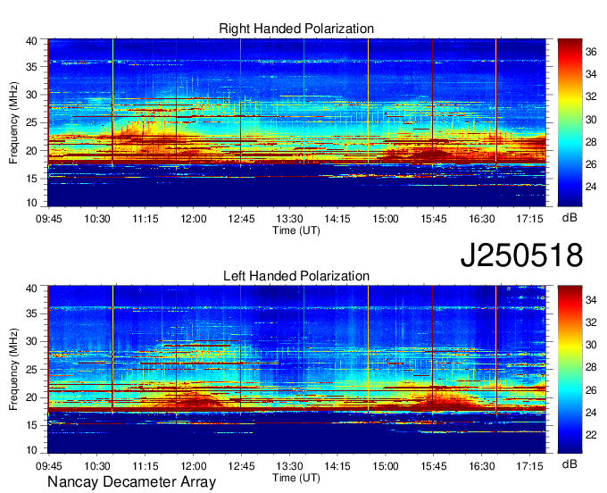Click 15:00 time tick of left-handed plot
The image size is (607, 493).
386,466
